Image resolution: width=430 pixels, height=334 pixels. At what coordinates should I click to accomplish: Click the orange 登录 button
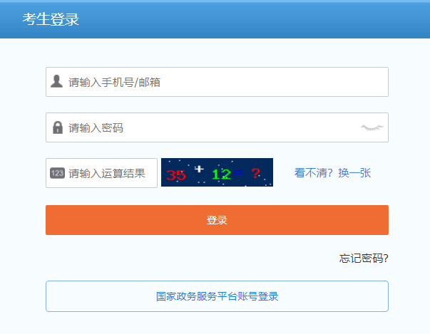pyautogui.click(x=217, y=220)
